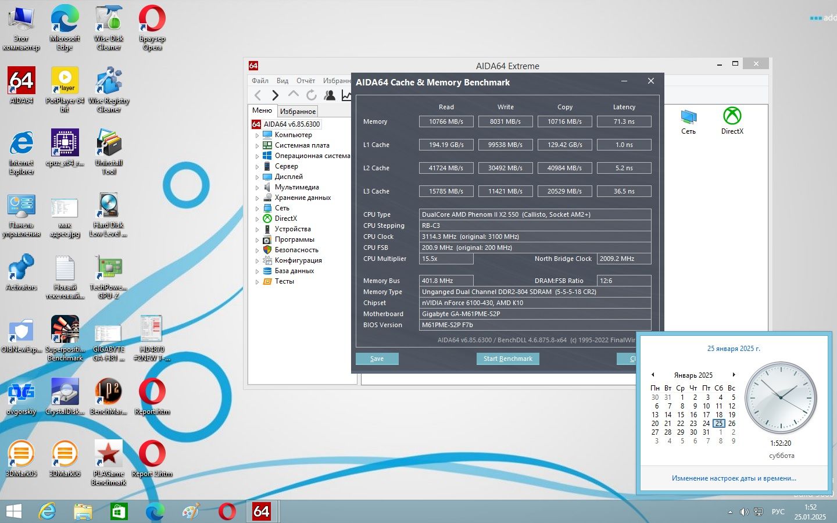This screenshot has height=523, width=837.
Task: Open the Сеть icon in AIDA64 right pane
Action: [x=688, y=121]
